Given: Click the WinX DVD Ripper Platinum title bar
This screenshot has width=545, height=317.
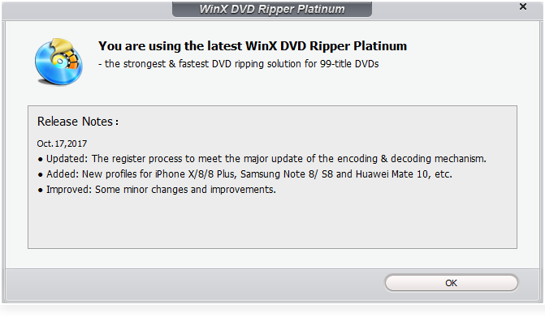Looking at the screenshot, I should (272, 9).
